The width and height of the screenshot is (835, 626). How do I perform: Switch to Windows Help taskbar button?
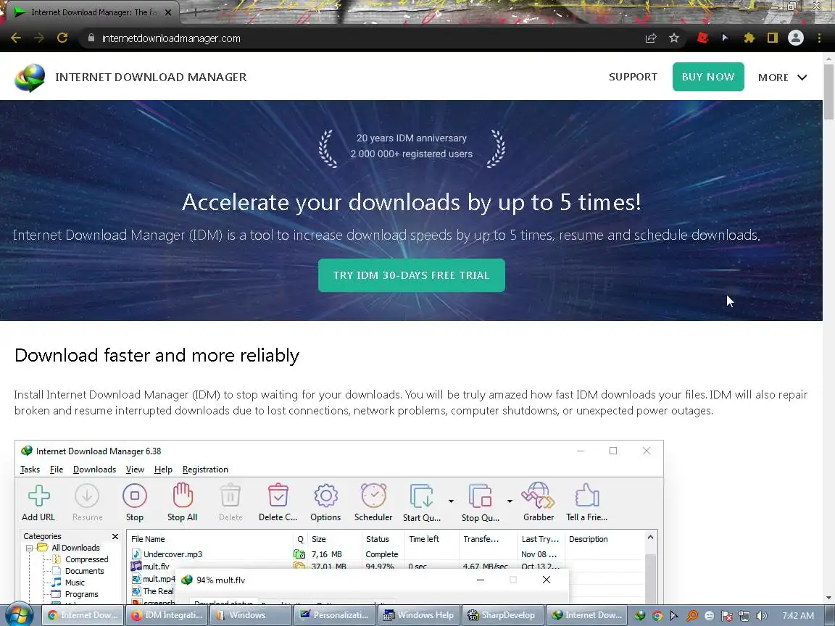point(418,615)
